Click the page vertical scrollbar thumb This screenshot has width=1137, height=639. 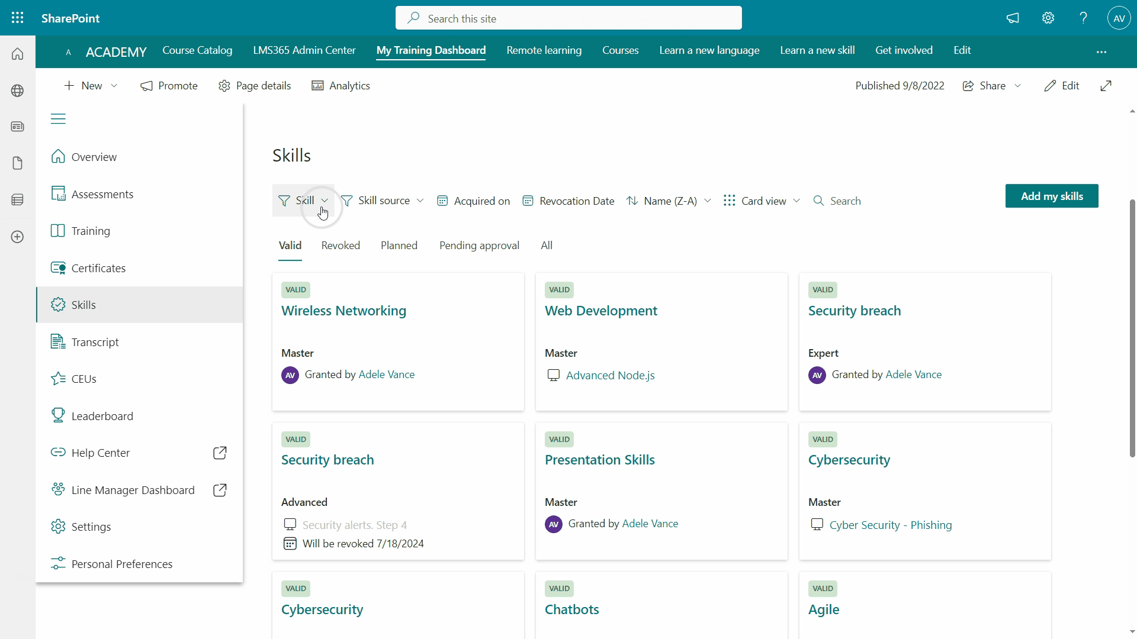(x=1132, y=328)
